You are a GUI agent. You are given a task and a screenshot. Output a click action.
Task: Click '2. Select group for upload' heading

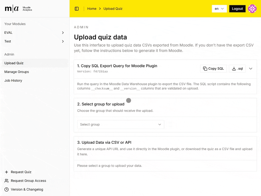tap(101, 104)
